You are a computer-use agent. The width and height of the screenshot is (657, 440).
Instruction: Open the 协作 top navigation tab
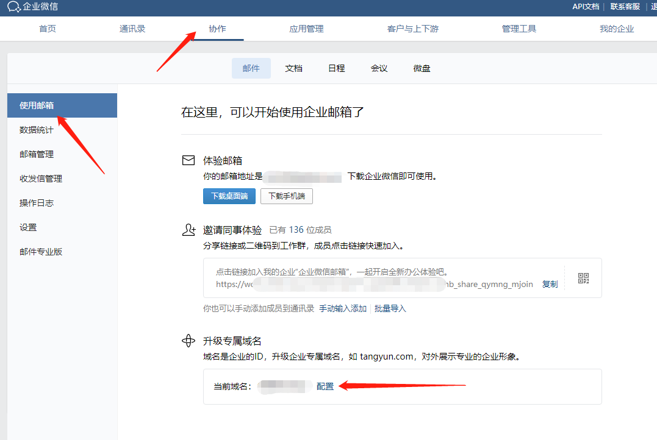tap(217, 29)
